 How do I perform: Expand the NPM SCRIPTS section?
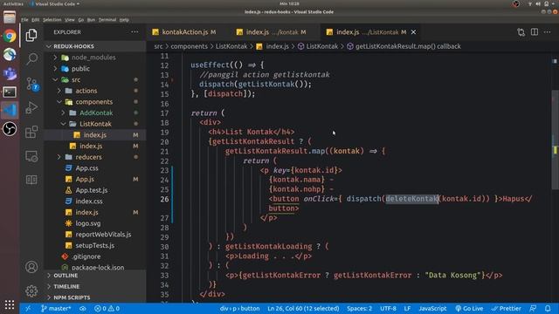click(x=72, y=297)
